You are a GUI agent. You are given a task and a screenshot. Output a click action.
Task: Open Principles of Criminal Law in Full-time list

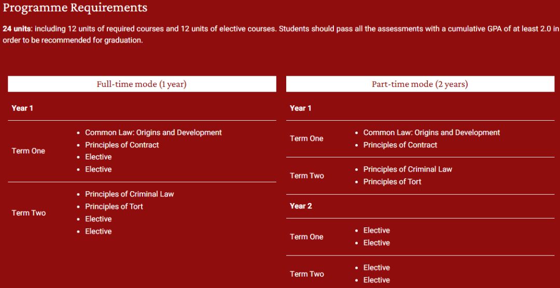click(129, 194)
